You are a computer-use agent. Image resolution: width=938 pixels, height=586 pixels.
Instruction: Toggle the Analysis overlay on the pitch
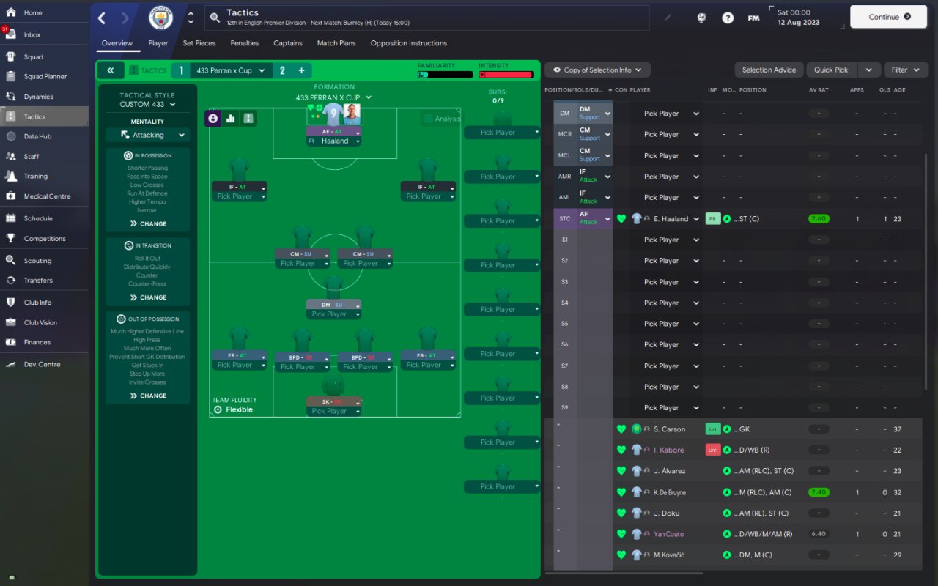[442, 119]
